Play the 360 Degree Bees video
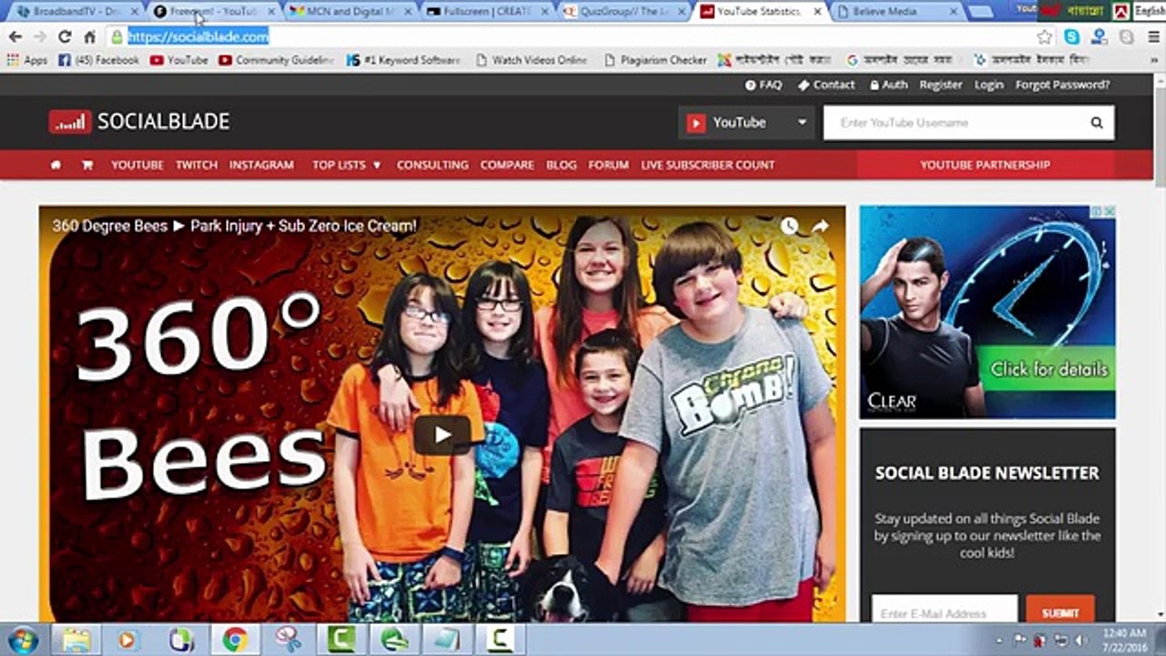Image resolution: width=1166 pixels, height=656 pixels. coord(442,436)
